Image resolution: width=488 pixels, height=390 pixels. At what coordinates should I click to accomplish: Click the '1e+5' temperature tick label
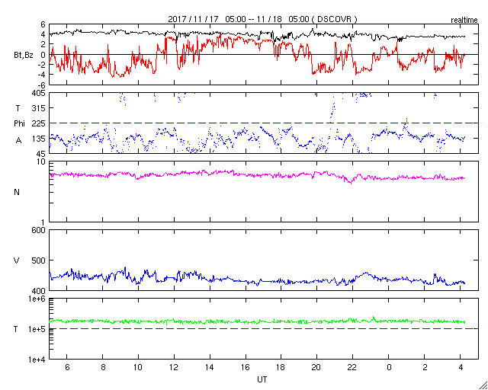pos(37,329)
